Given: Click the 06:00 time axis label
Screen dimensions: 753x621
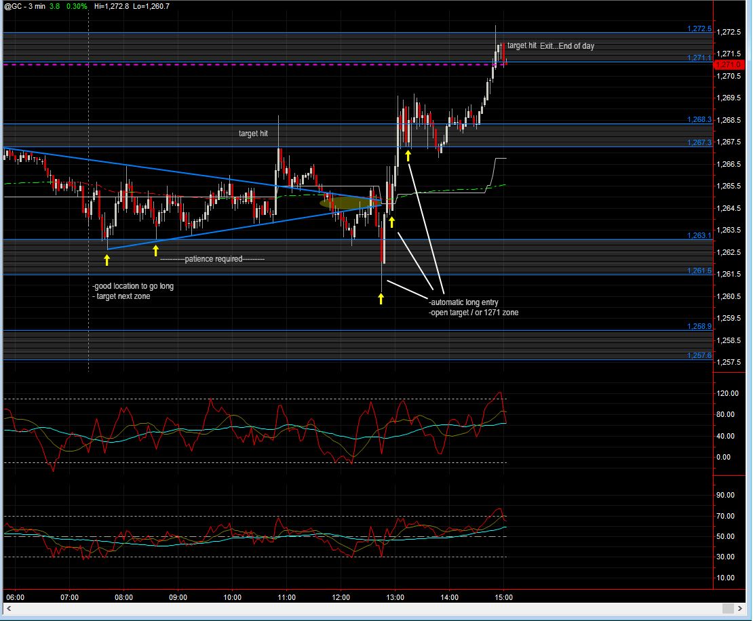Looking at the screenshot, I should tap(16, 597).
